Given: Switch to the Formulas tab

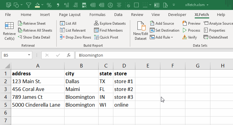Looking at the screenshot, I should (97, 14).
